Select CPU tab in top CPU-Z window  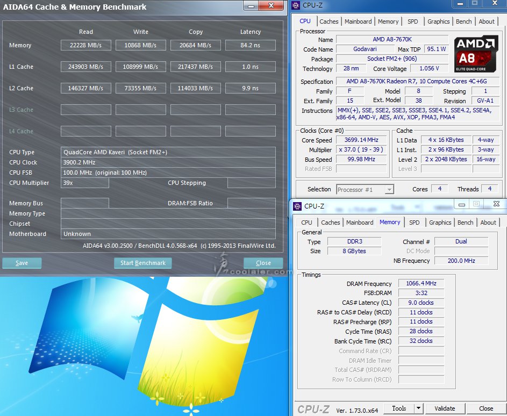(305, 21)
